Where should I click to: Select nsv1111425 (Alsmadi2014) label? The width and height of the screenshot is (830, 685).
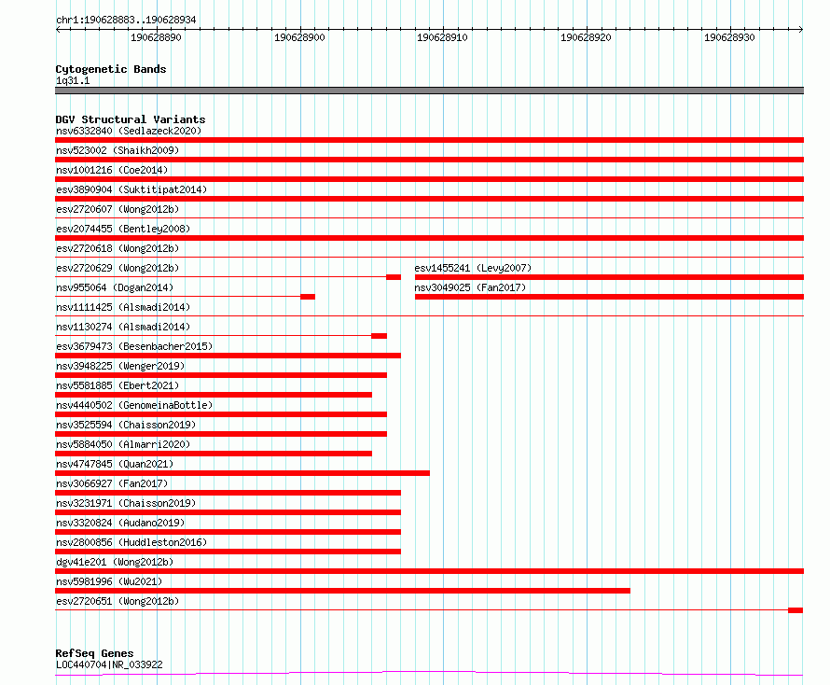point(123,307)
